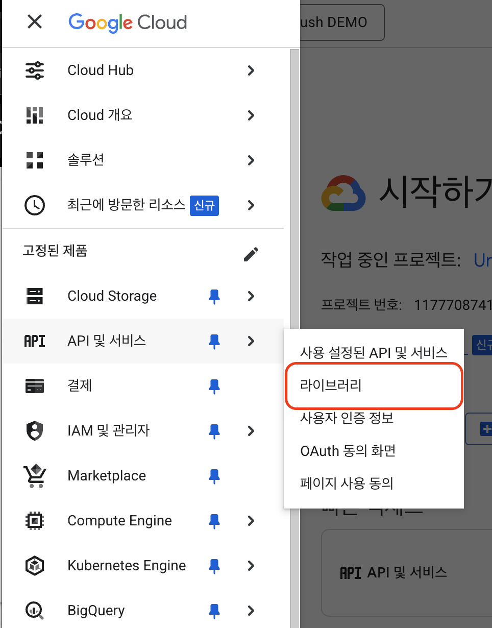Open 최근에 방문한 리소스 menu entry
This screenshot has width=492, height=628.
(143, 205)
